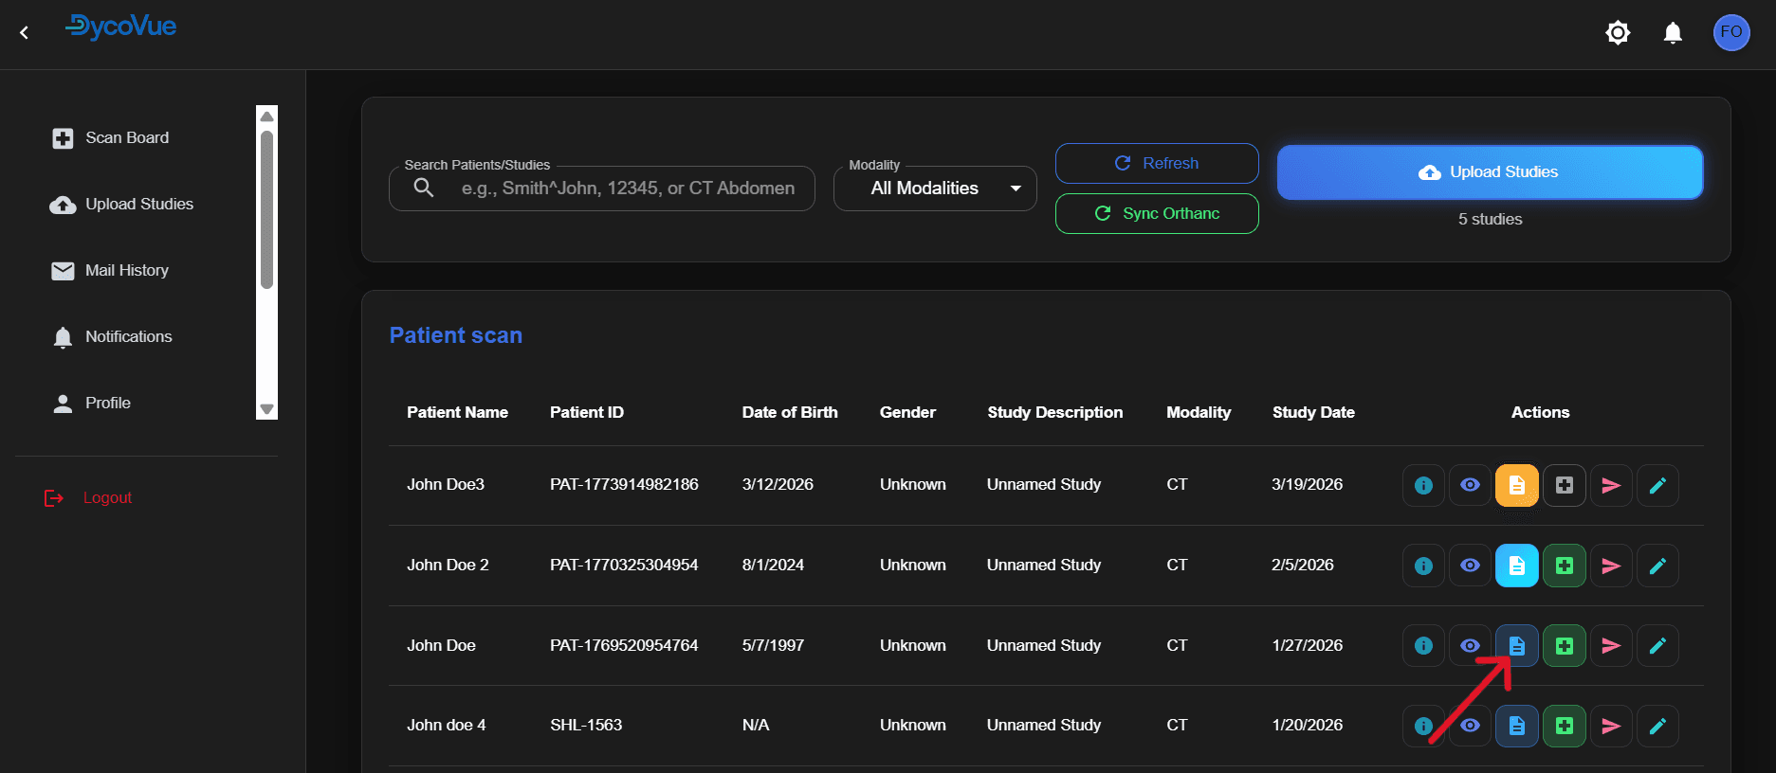
Task: Send John Doe 2 study via arrow icon
Action: point(1611,566)
